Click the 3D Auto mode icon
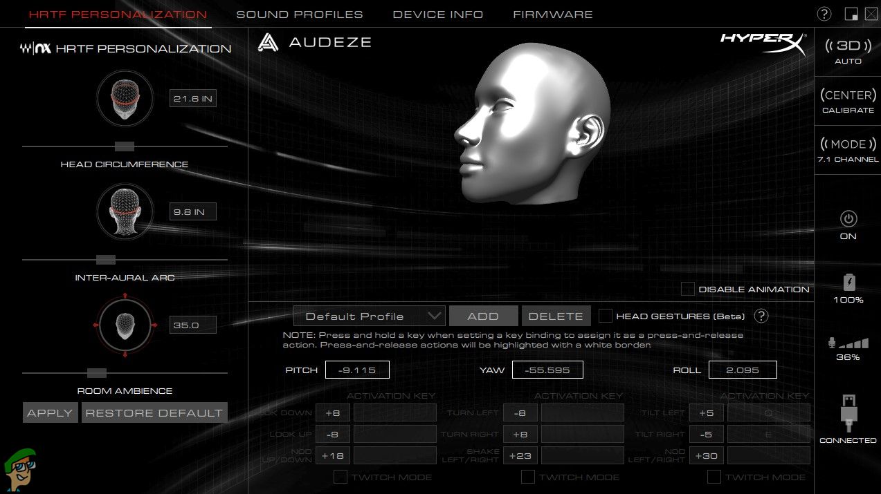This screenshot has width=881, height=494. (848, 46)
